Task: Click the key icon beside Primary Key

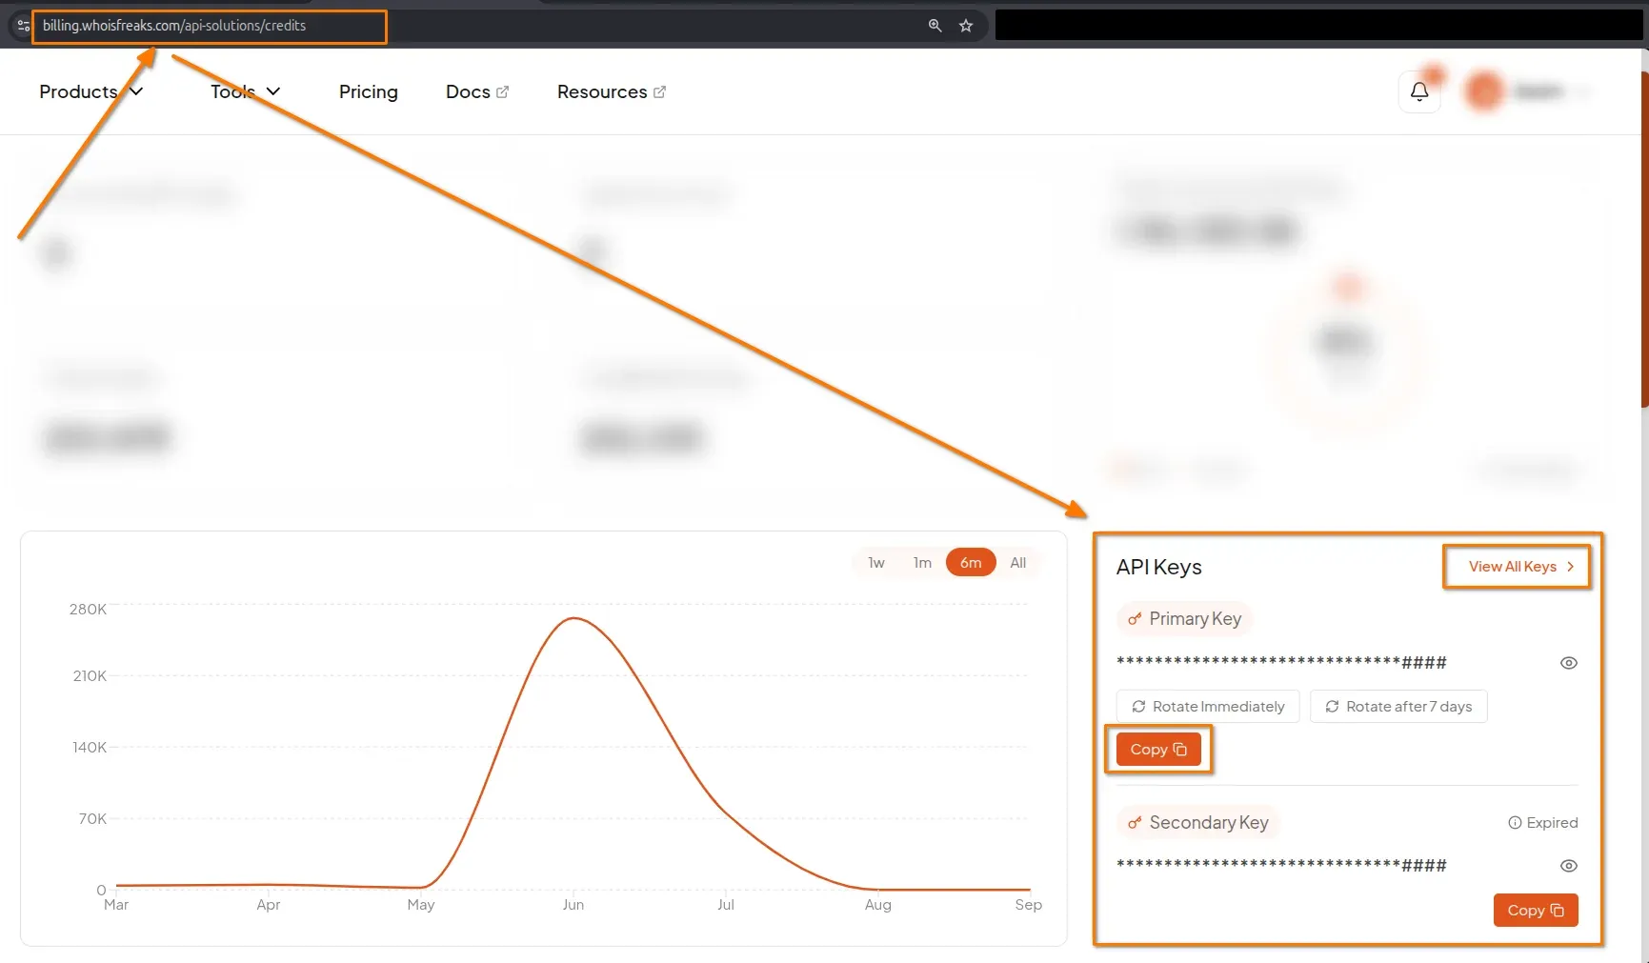Action: click(x=1135, y=619)
